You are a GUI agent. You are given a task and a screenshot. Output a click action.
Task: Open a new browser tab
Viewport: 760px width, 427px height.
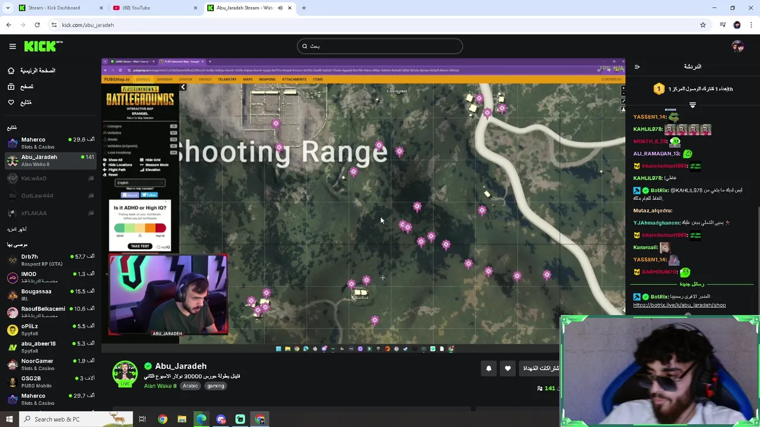click(304, 8)
